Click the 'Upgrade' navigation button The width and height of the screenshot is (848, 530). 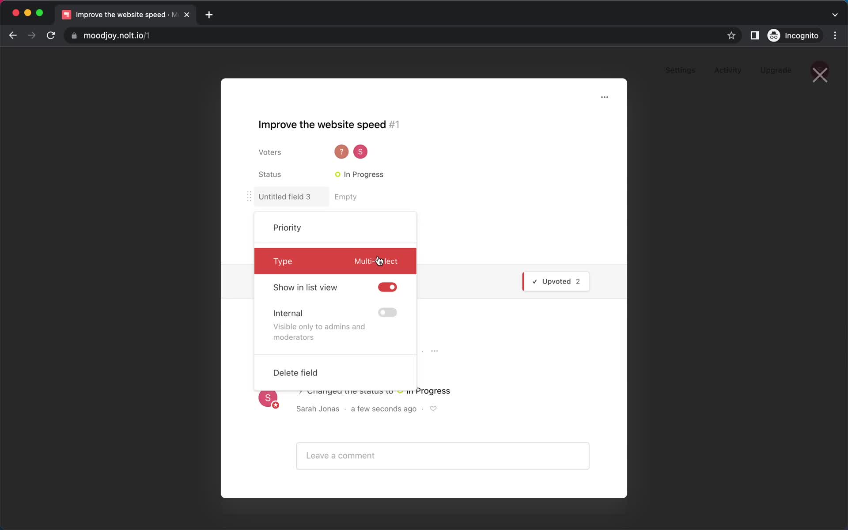click(x=776, y=70)
